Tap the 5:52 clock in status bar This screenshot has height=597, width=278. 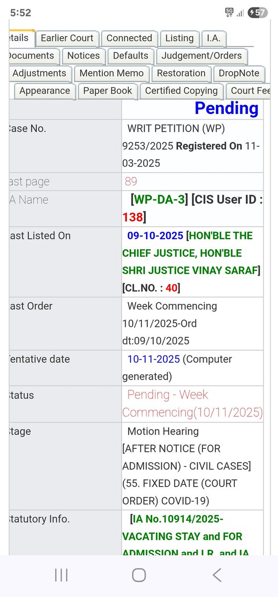[20, 13]
